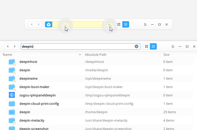Clear the search field text
The width and height of the screenshot is (197, 130).
137,46
